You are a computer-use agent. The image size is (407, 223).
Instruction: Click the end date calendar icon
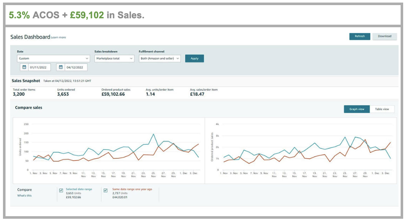(61, 67)
